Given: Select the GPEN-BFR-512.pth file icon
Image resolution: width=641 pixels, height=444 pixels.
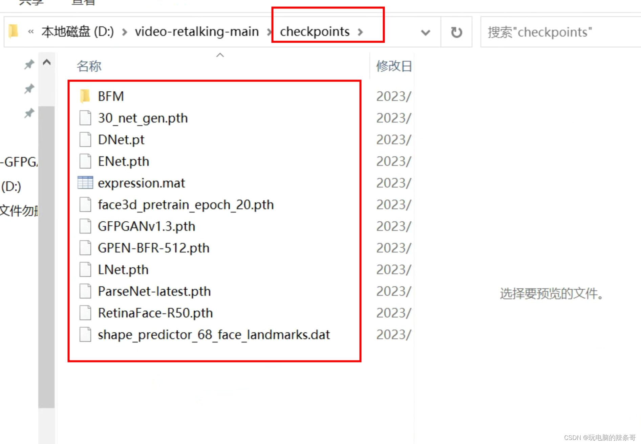Looking at the screenshot, I should (x=85, y=248).
